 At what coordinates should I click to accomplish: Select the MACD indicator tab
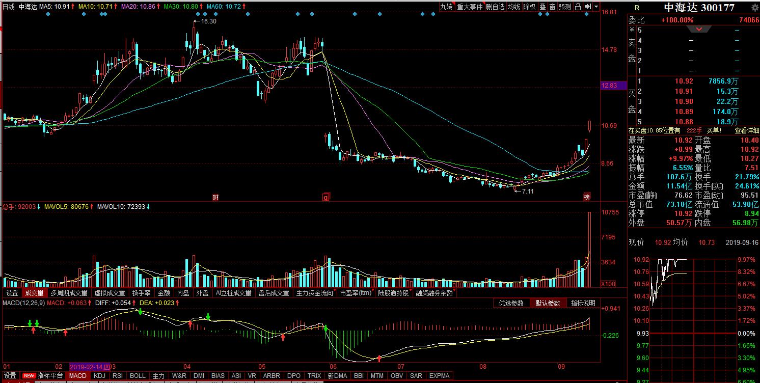[x=78, y=376]
